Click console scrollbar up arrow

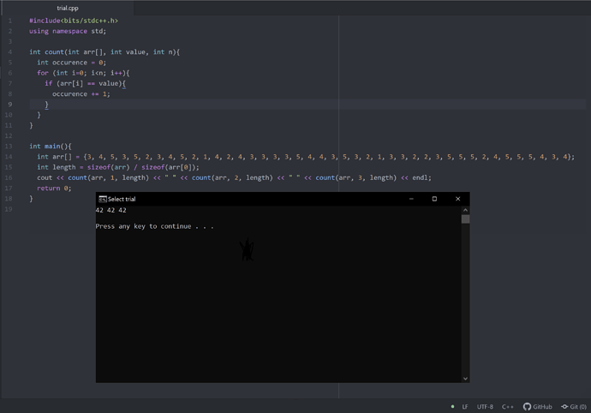(x=465, y=210)
